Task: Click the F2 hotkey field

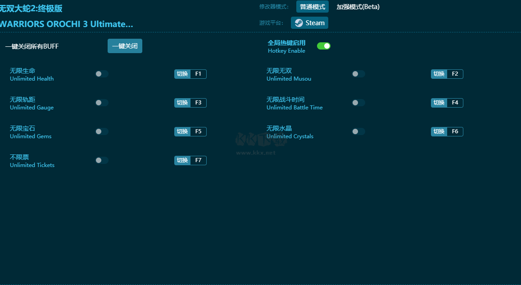Action: tap(455, 74)
